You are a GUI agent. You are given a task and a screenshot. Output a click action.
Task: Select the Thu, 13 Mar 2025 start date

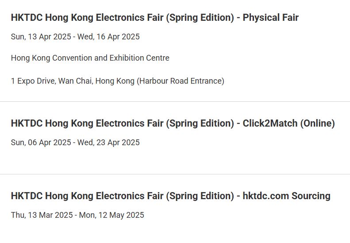pos(42,215)
